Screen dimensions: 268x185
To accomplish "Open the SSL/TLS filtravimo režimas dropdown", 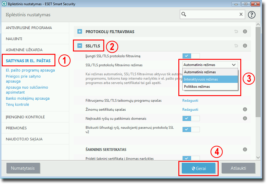I will (x=210, y=65).
